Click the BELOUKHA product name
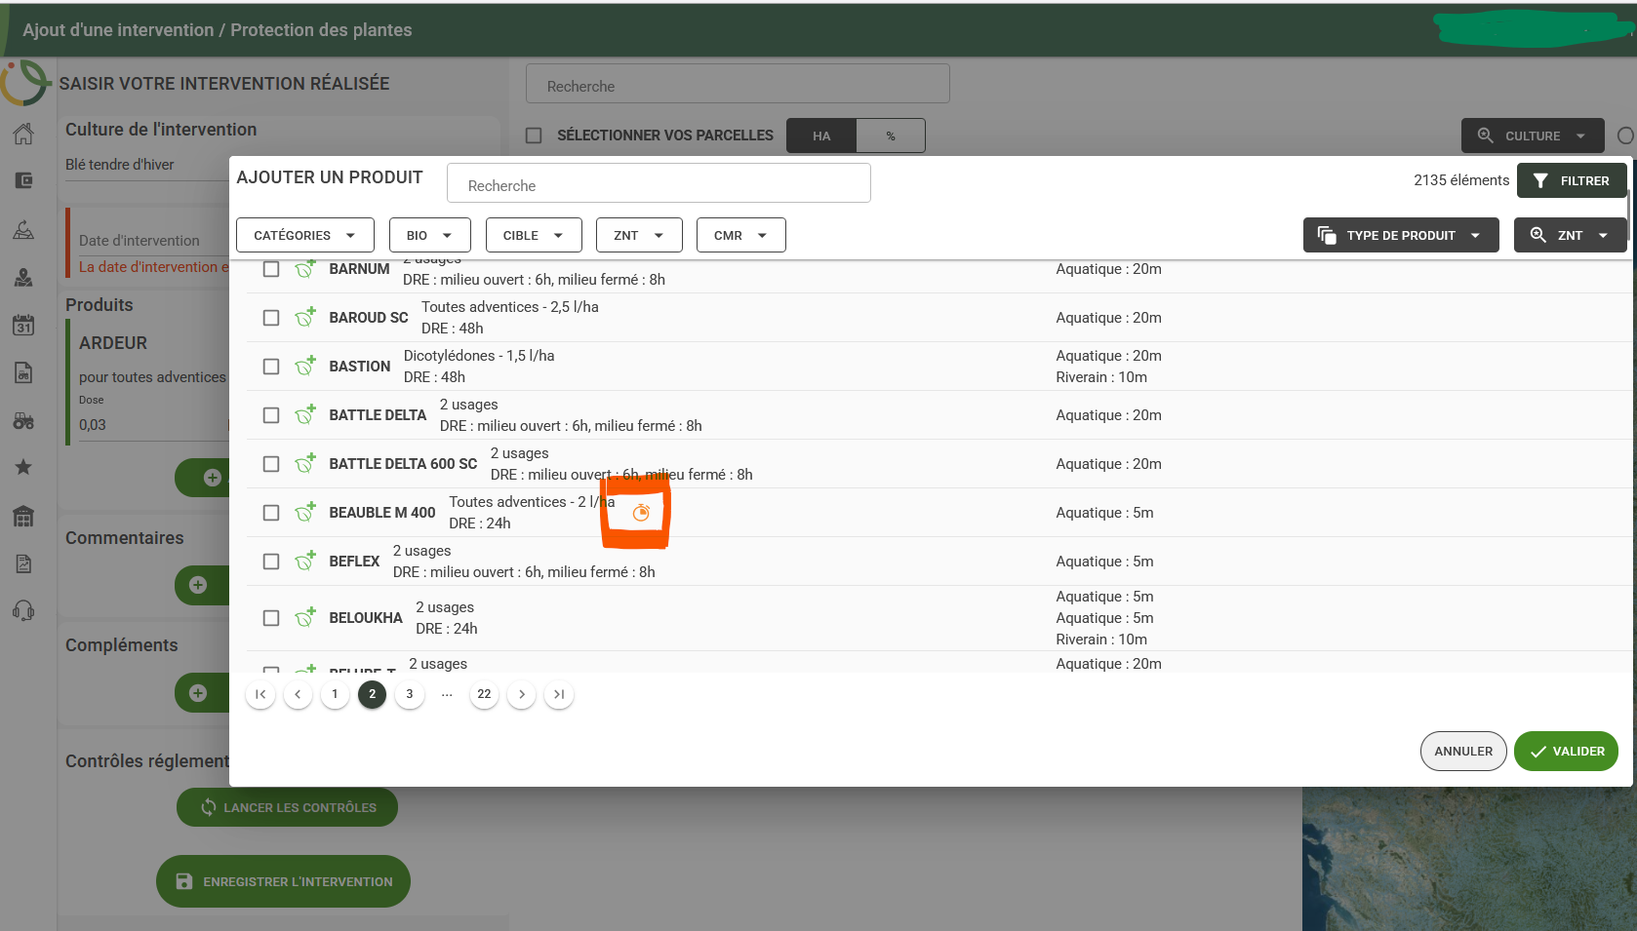The image size is (1637, 931). click(366, 618)
